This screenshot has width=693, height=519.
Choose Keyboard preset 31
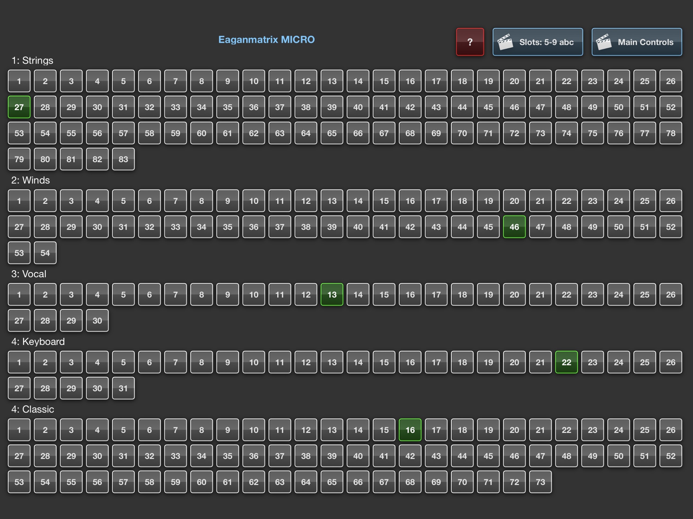(123, 388)
